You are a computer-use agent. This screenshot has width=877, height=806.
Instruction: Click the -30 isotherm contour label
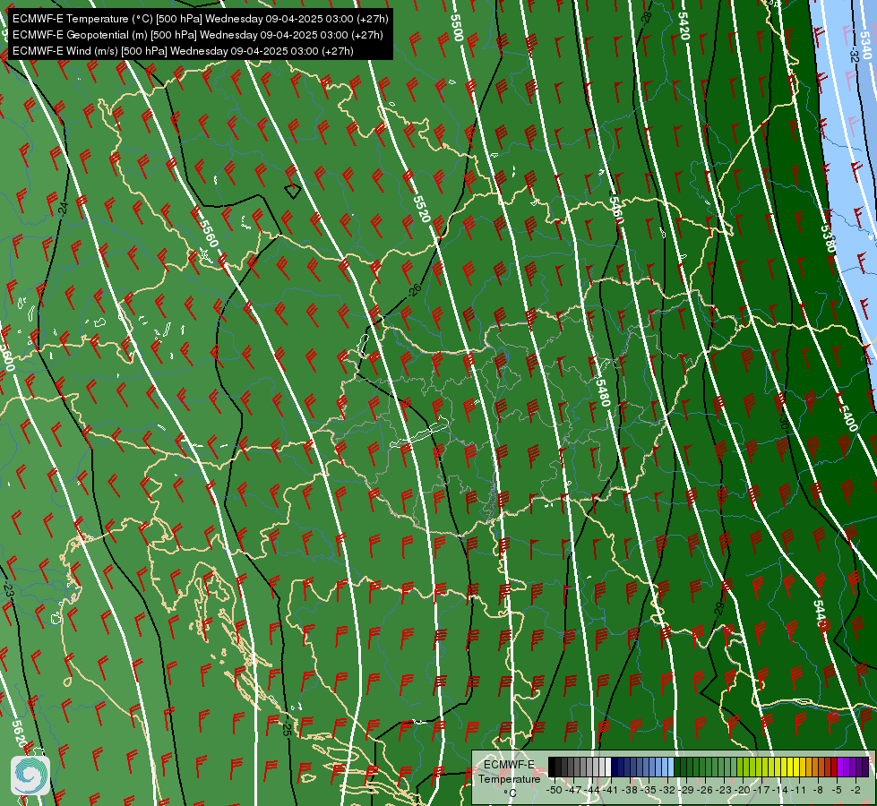[783, 423]
